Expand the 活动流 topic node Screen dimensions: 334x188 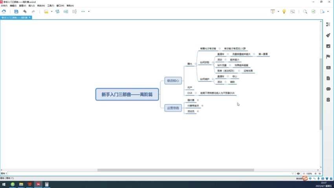(198, 112)
